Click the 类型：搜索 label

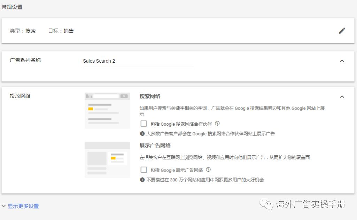tap(23, 31)
